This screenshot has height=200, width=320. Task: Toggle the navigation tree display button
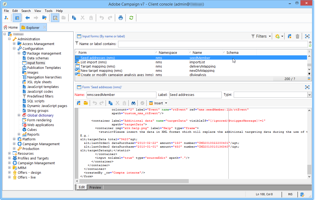point(17,18)
